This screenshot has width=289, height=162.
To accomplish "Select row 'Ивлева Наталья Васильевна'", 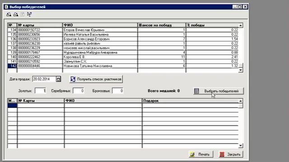I will [123, 35].
